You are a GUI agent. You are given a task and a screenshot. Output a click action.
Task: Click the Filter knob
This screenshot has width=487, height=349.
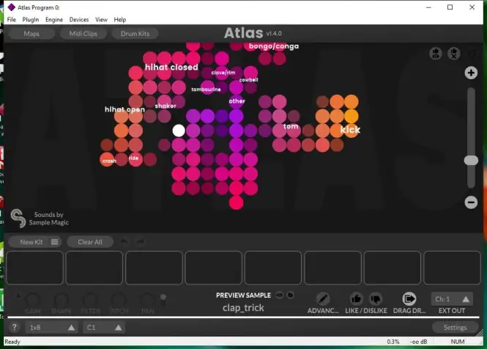pos(90,300)
